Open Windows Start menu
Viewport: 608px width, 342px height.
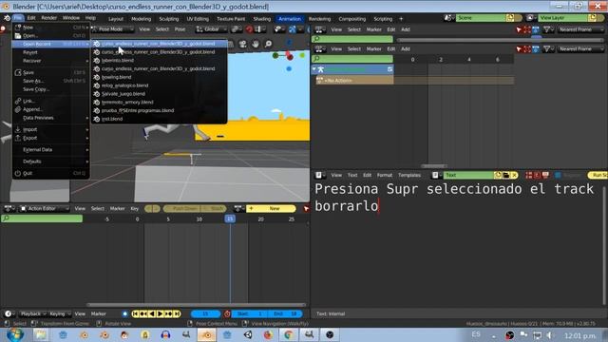pos(14,334)
